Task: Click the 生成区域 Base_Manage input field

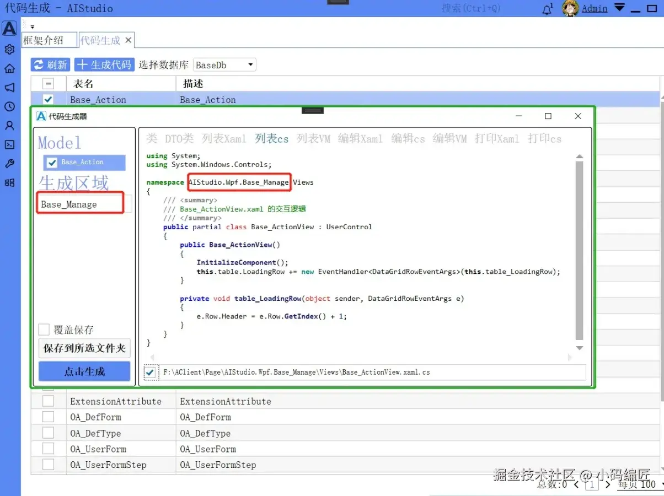Action: point(84,204)
